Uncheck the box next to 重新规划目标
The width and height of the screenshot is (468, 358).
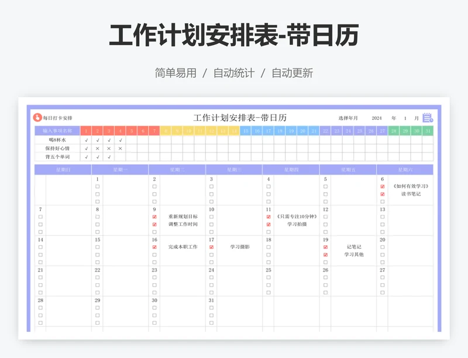click(x=154, y=217)
